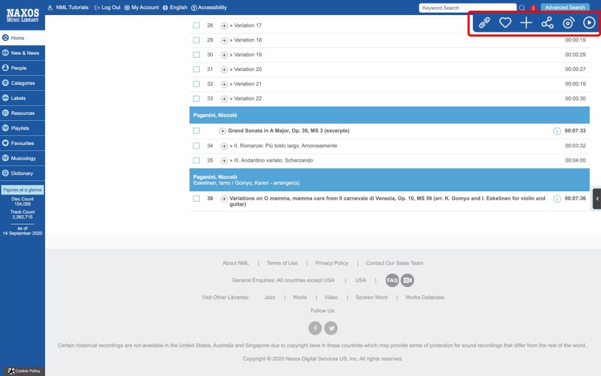Focus the Keyword Search field
This screenshot has height=376, width=601.
coord(468,8)
